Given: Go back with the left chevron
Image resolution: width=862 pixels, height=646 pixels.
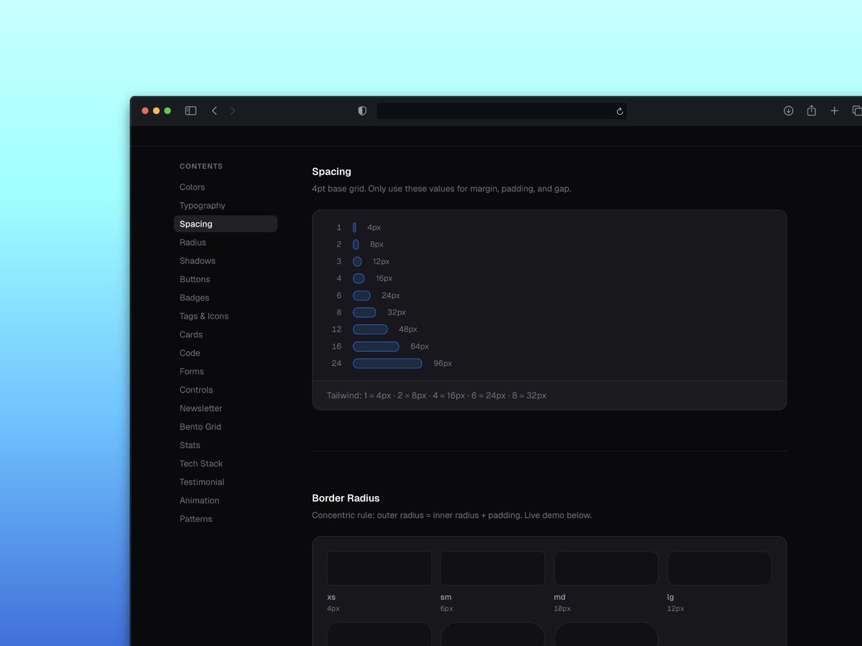Looking at the screenshot, I should pyautogui.click(x=214, y=111).
